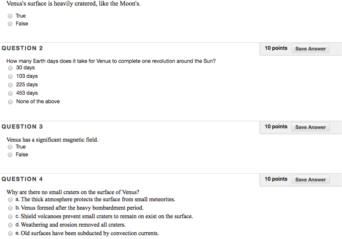342x239 pixels.
Task: Choose the 30 days option
Action: 10,68
